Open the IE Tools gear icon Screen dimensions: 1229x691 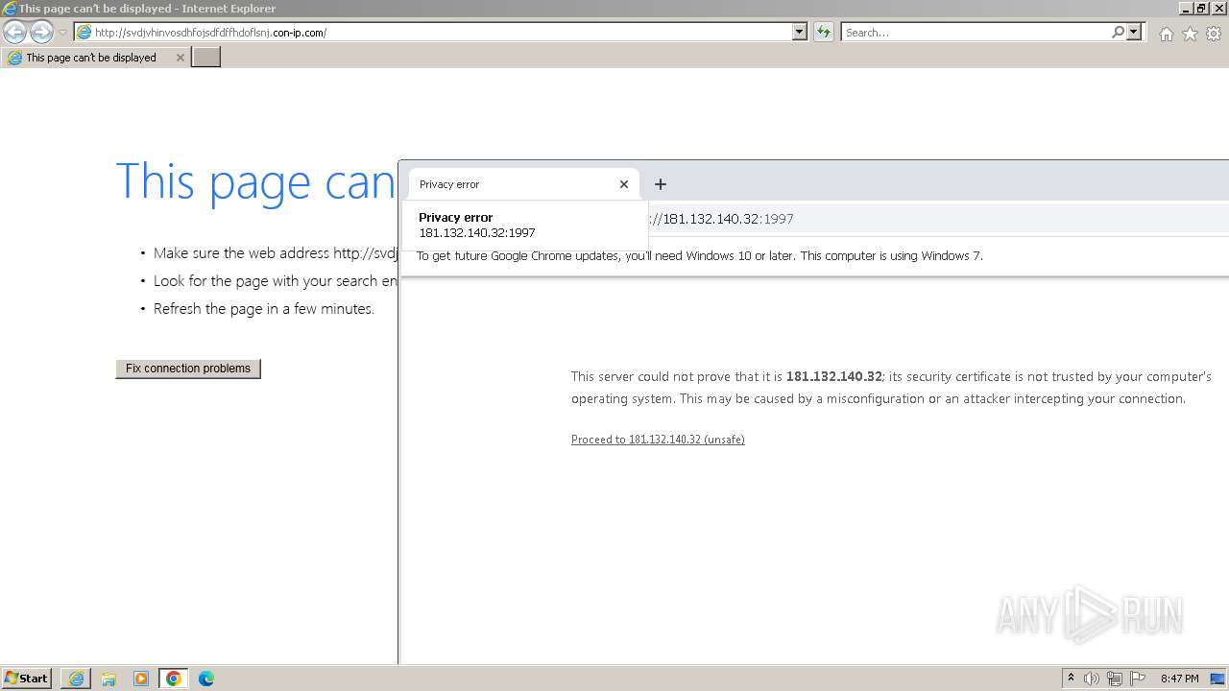pos(1214,34)
